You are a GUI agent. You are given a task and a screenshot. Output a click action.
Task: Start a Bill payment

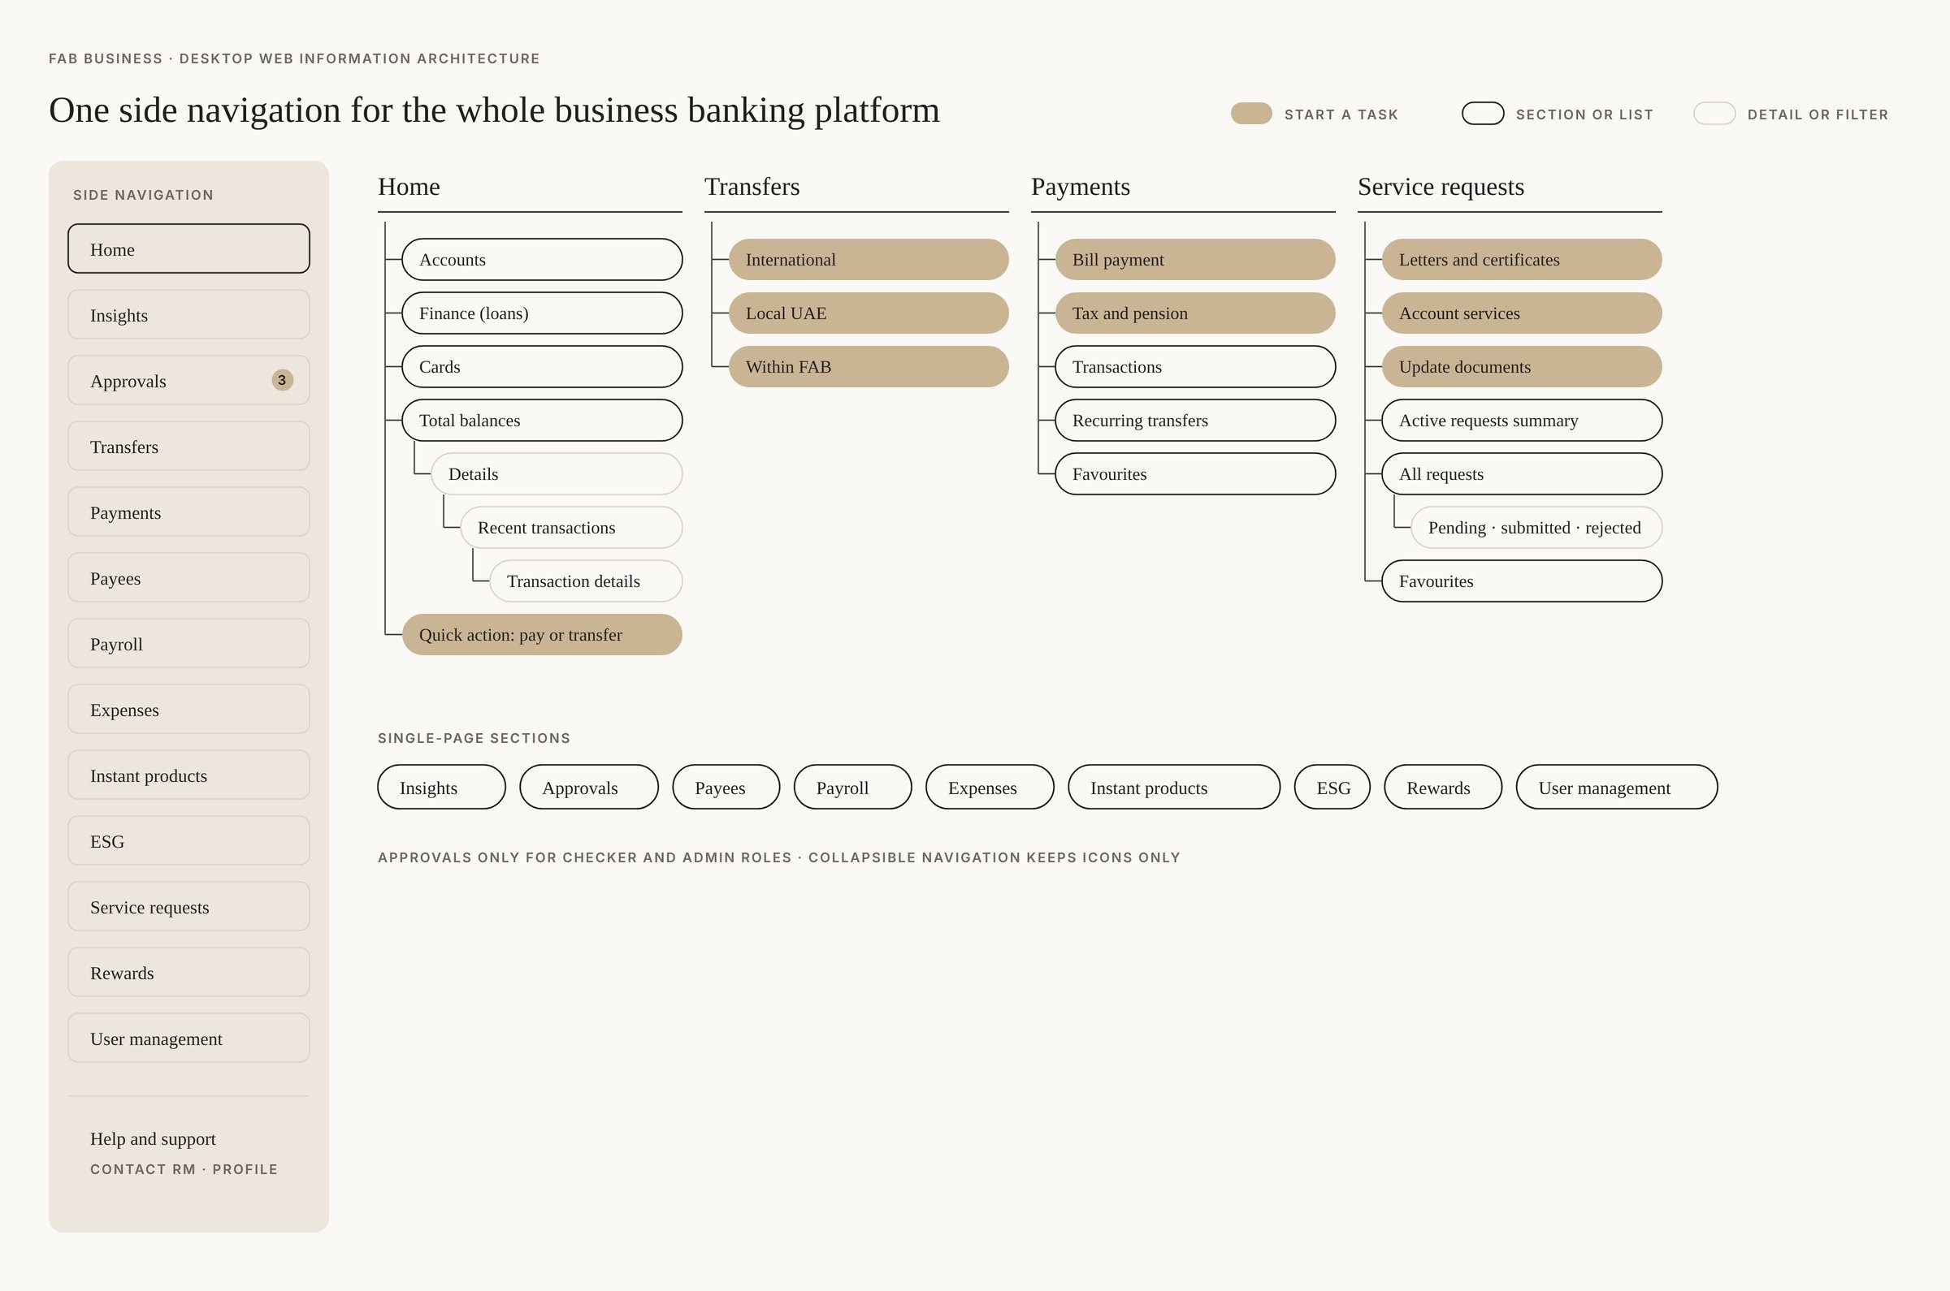(x=1195, y=259)
